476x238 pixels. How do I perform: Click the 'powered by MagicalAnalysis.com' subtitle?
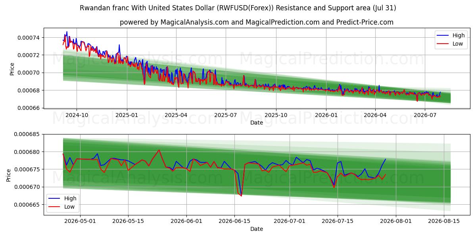(257, 22)
